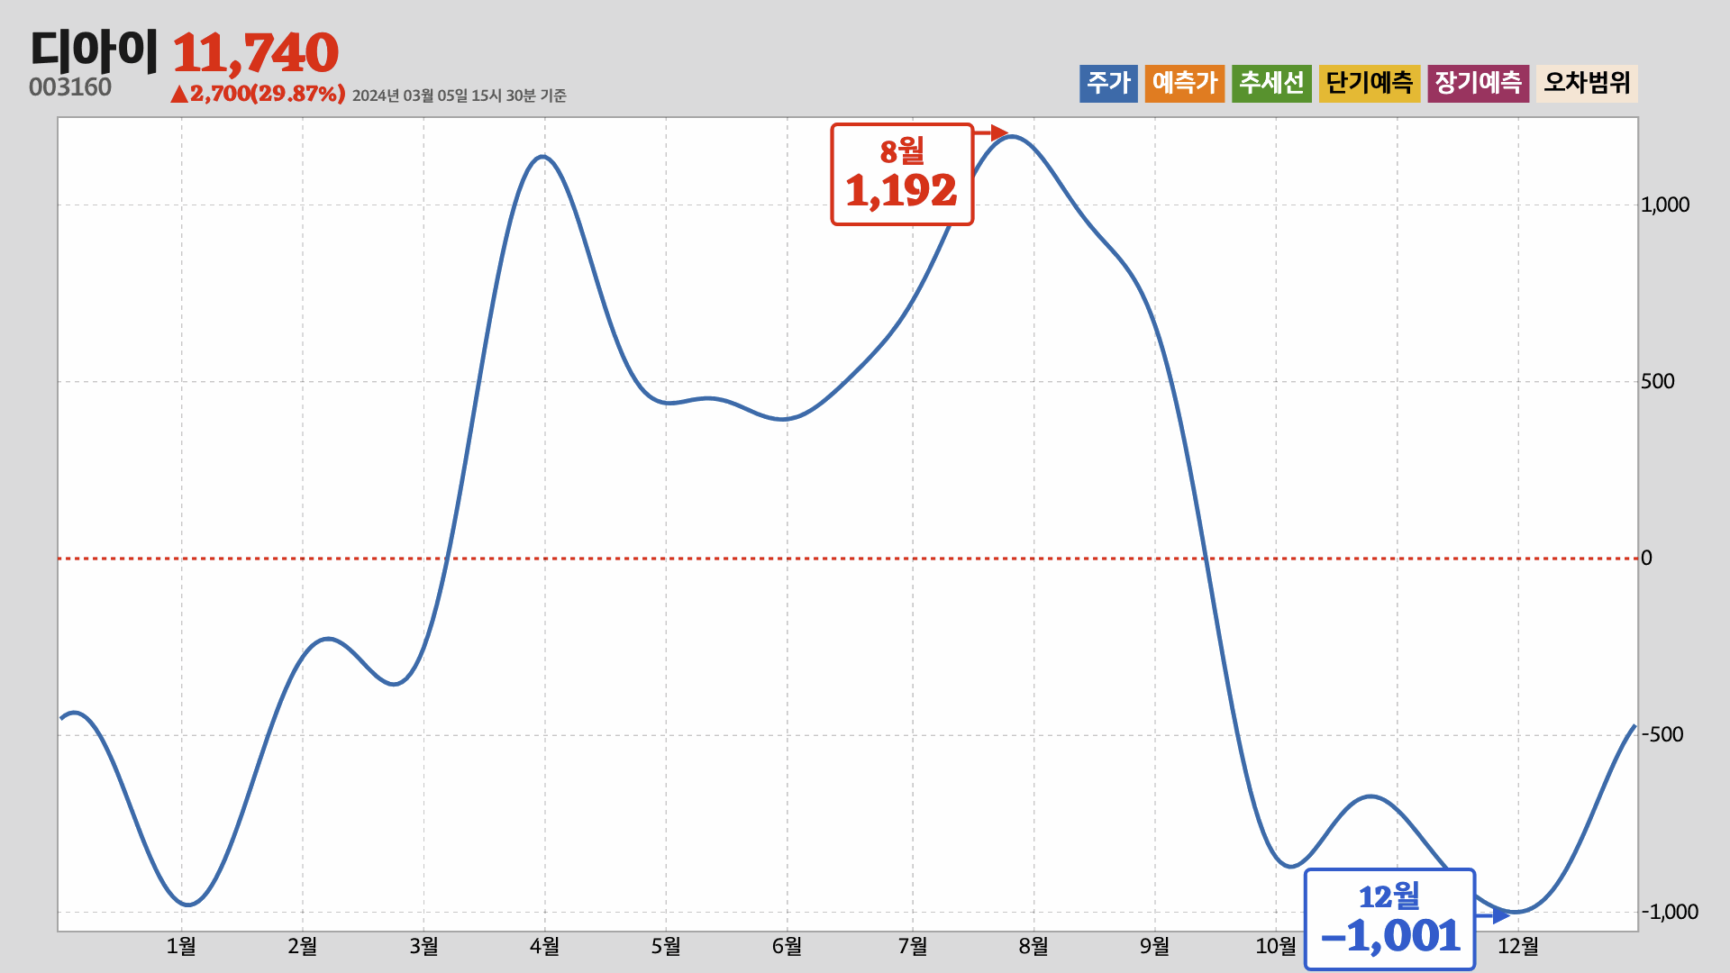
Task: Click the -500 y-axis label
Action: [1662, 734]
